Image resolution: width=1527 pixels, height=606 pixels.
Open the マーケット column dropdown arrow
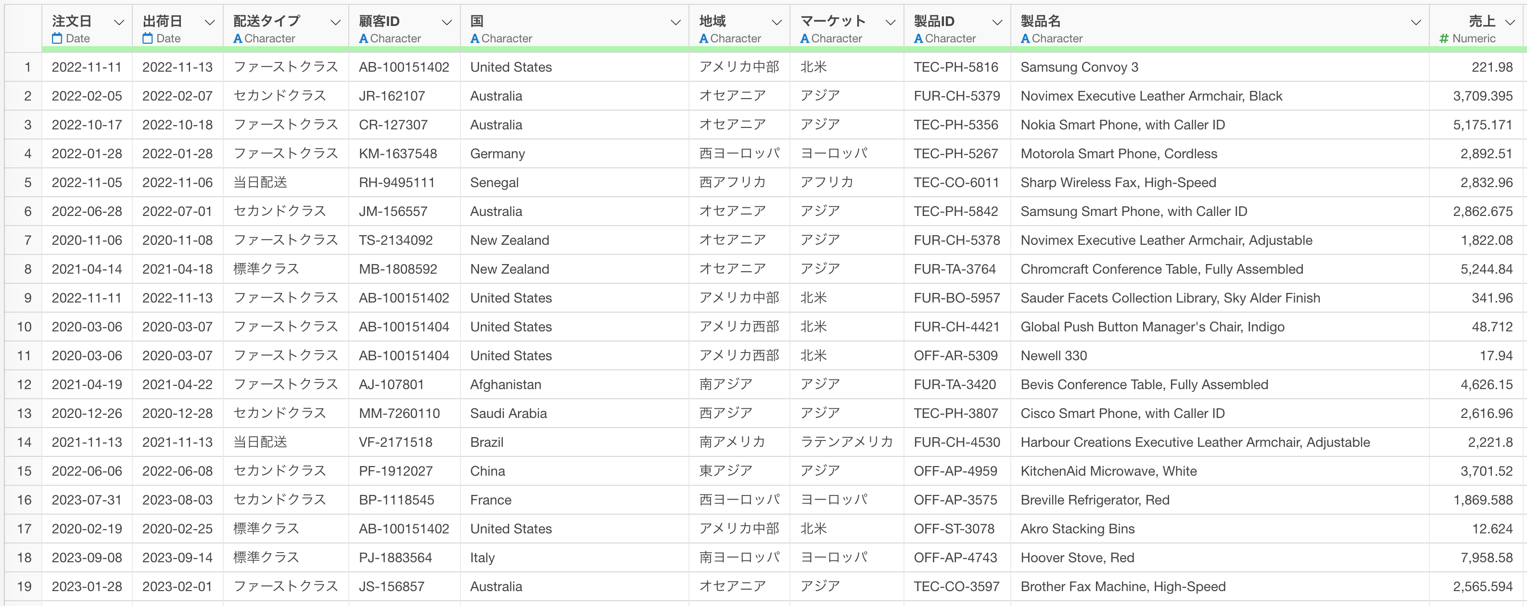click(891, 23)
